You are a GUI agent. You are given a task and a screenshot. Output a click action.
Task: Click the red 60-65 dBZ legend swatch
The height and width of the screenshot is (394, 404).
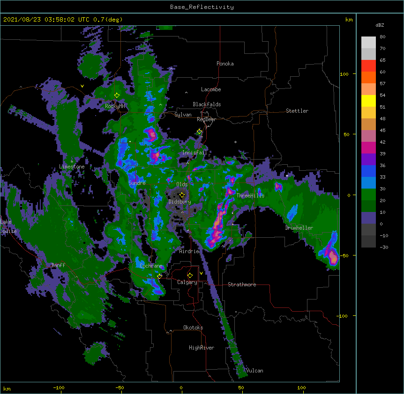(x=368, y=66)
